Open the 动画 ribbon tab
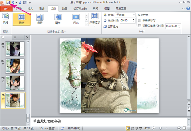Image resolution: width=191 pixels, height=131 pixels. click(65, 8)
